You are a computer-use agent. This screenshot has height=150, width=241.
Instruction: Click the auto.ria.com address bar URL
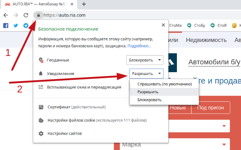click(x=65, y=15)
